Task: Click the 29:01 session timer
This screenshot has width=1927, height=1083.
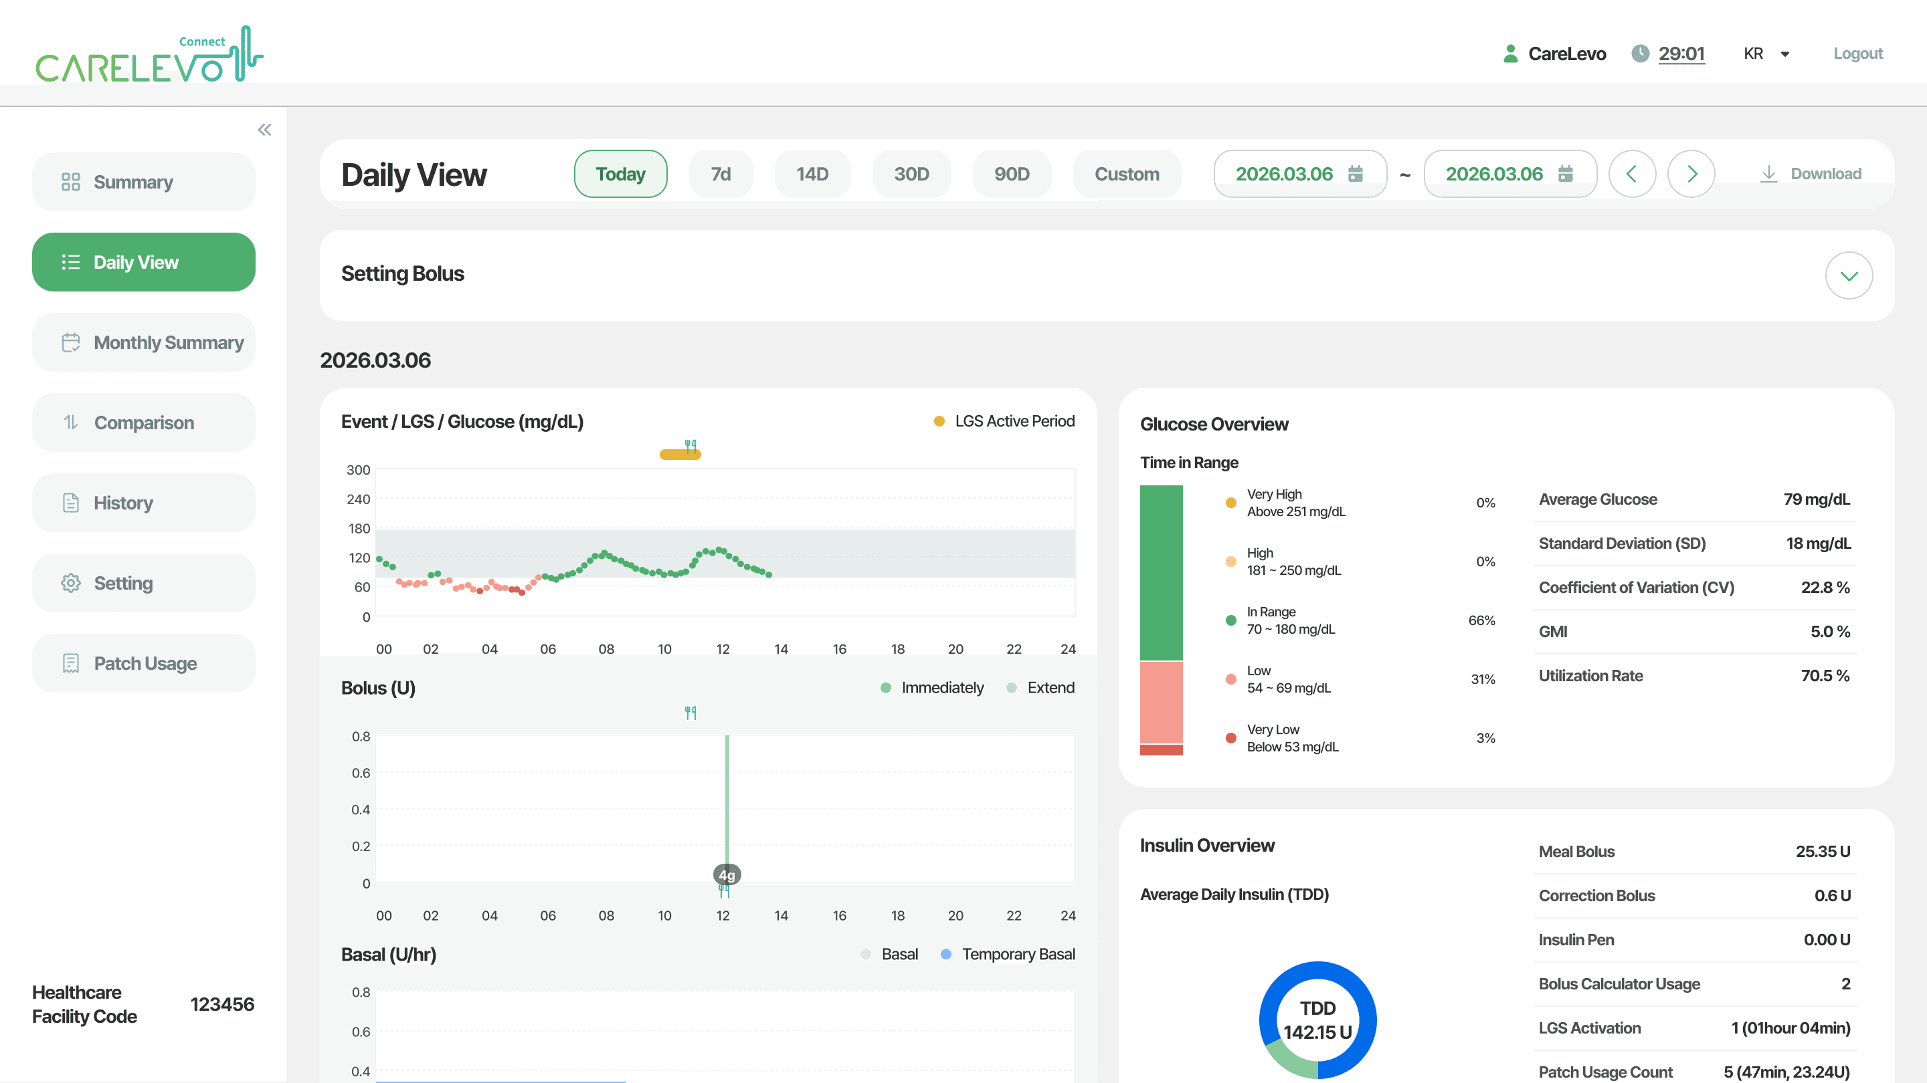Action: [1681, 53]
